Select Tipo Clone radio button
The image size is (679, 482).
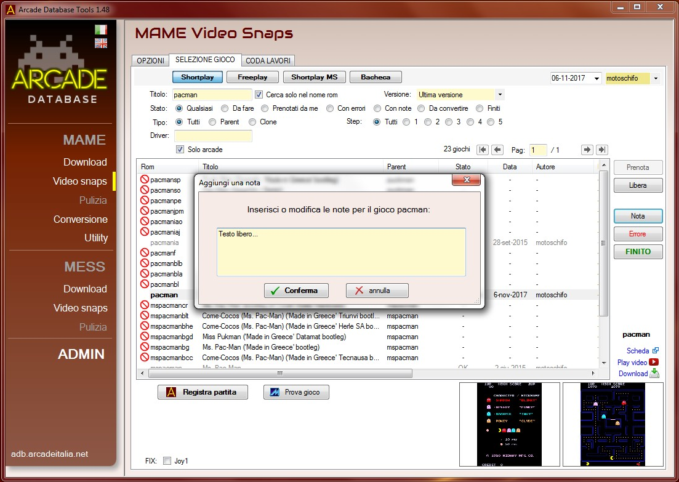[x=252, y=122]
